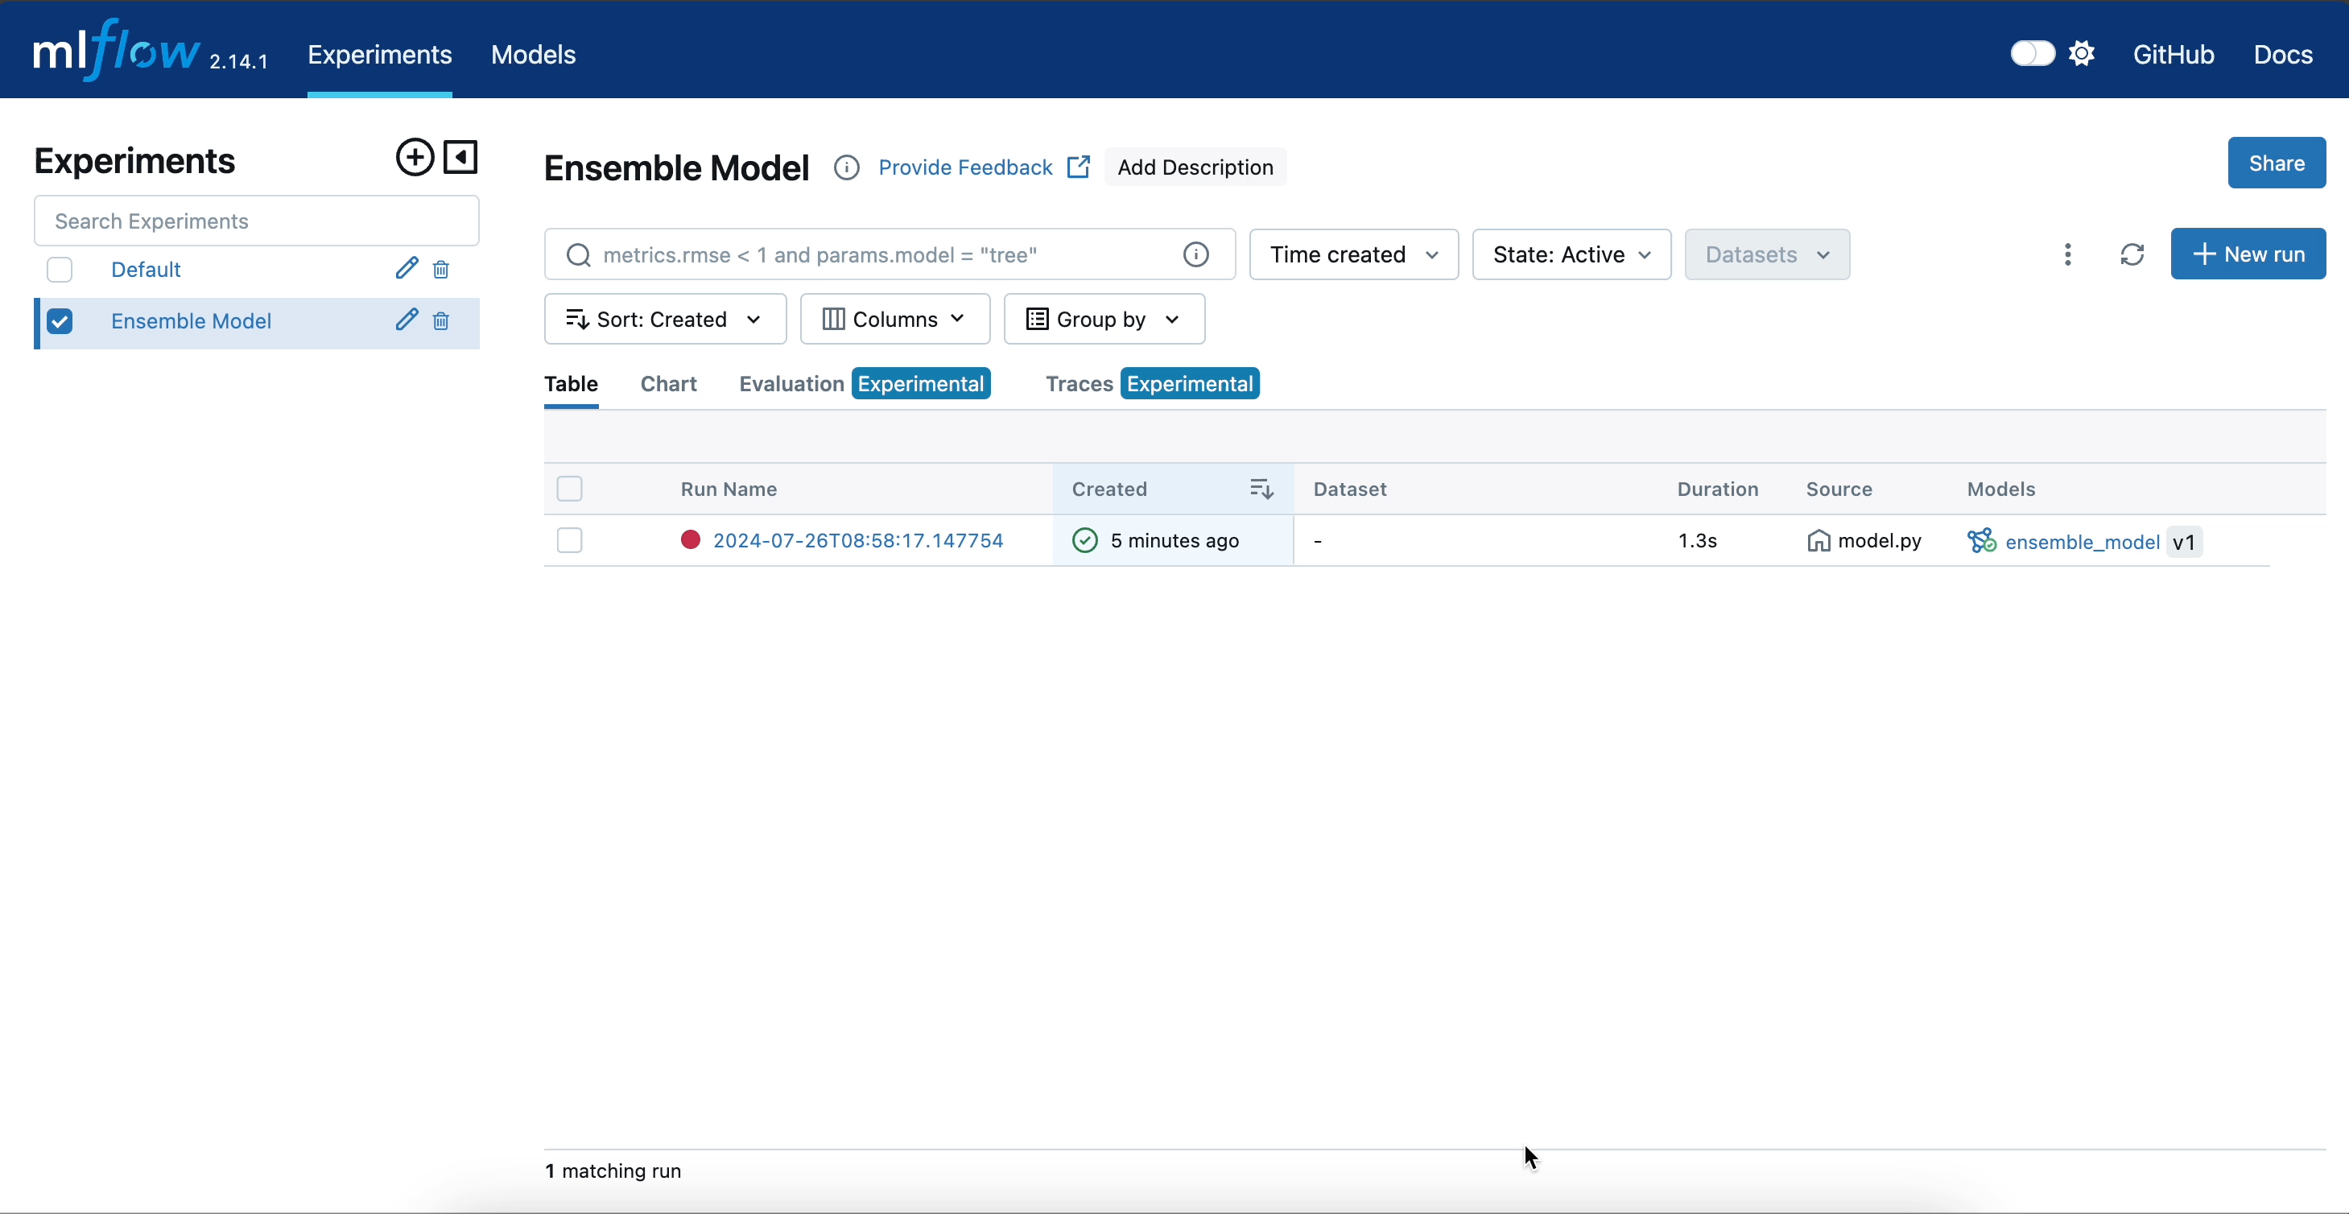
Task: Sort runs by the Created column icon
Action: [1261, 489]
